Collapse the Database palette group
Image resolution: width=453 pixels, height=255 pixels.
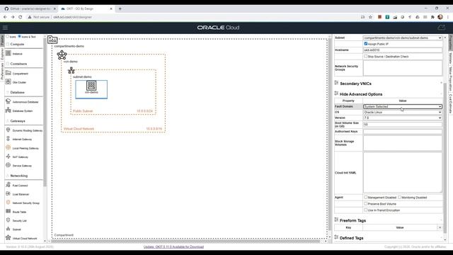17,93
